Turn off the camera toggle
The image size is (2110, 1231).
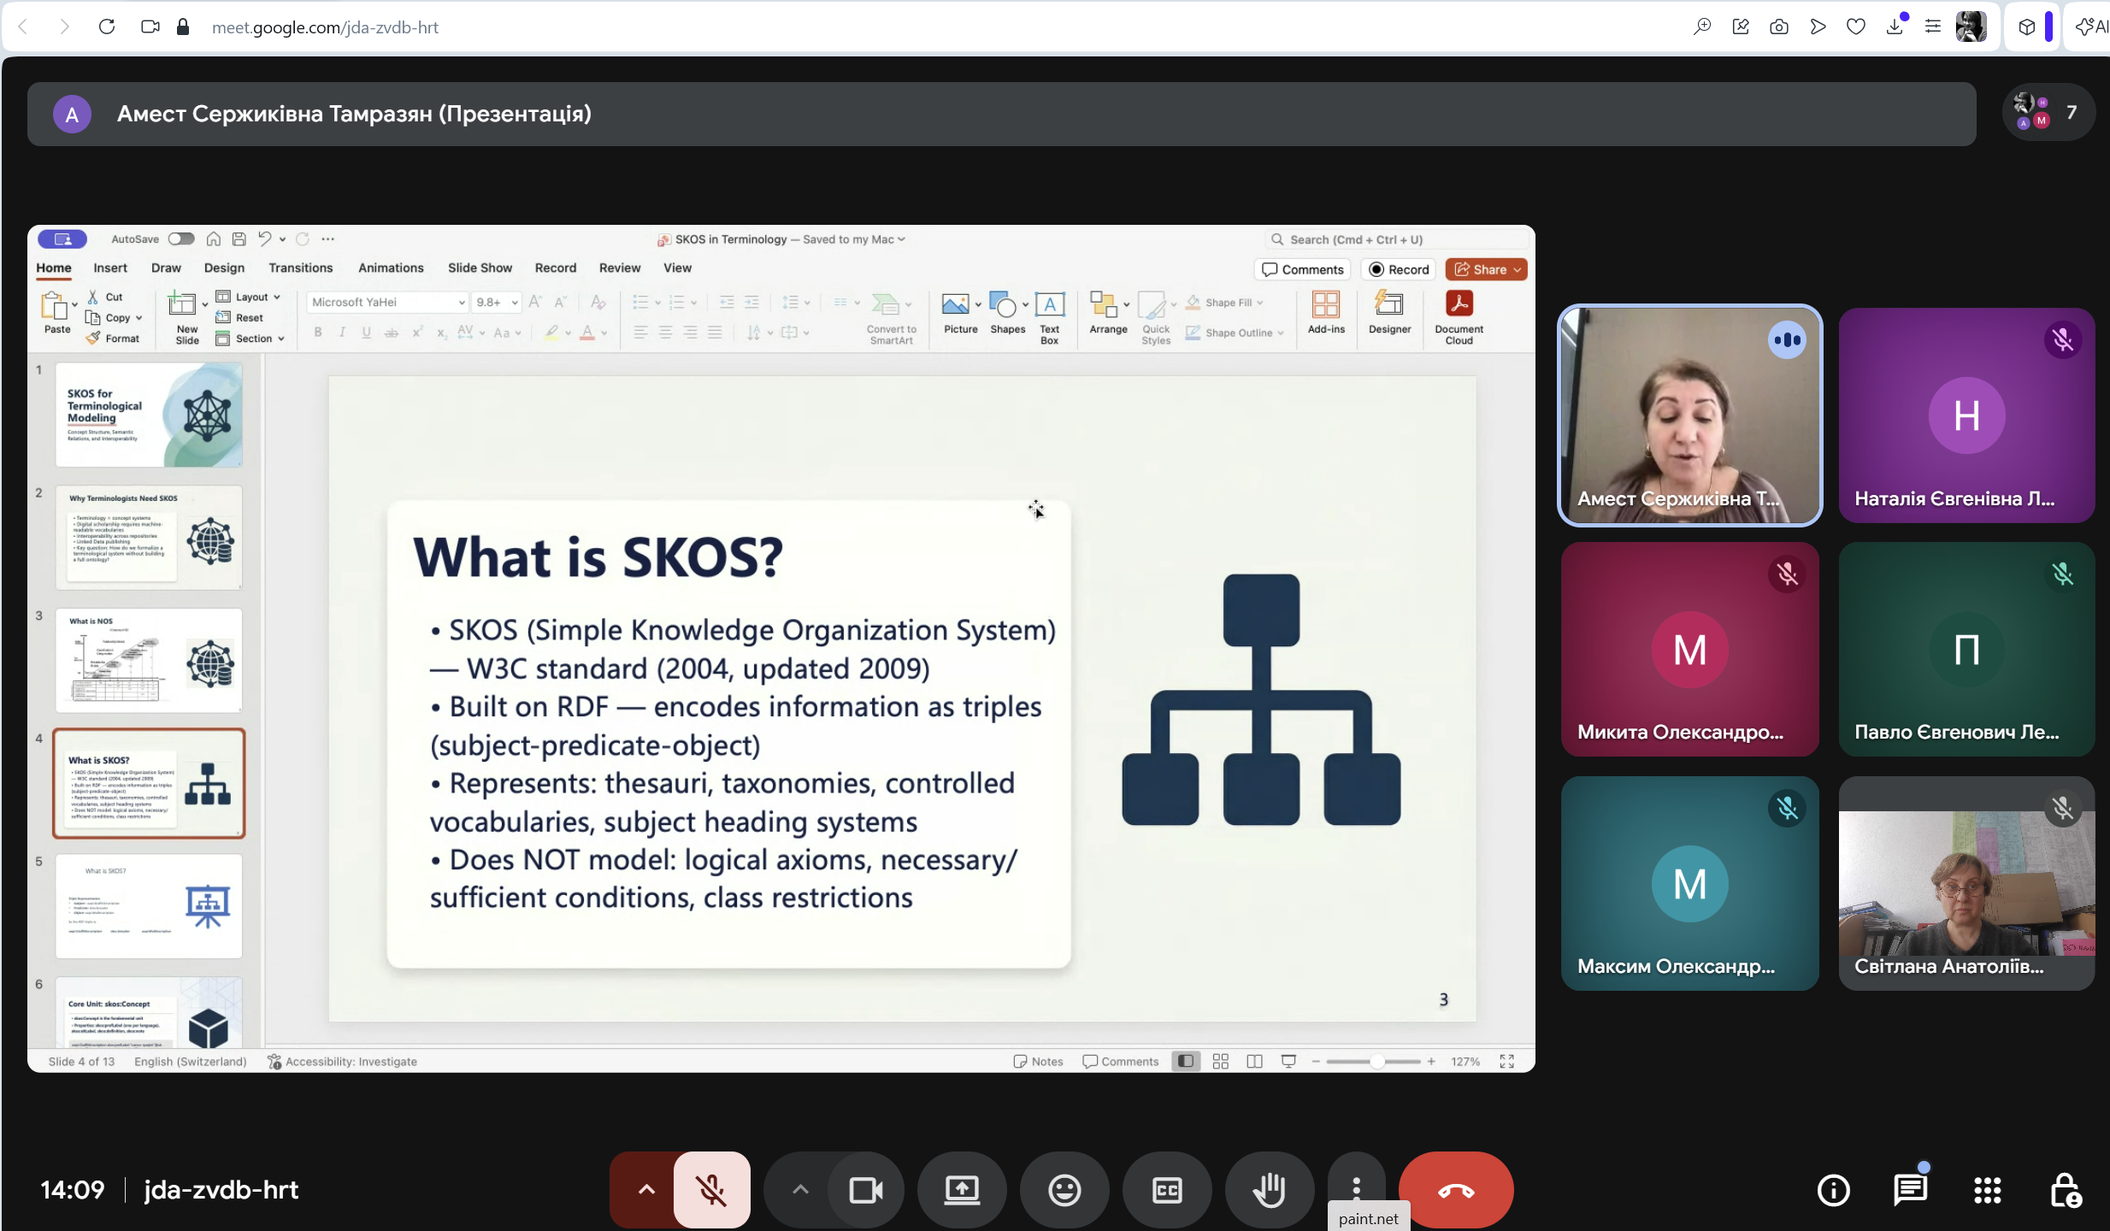(x=865, y=1189)
